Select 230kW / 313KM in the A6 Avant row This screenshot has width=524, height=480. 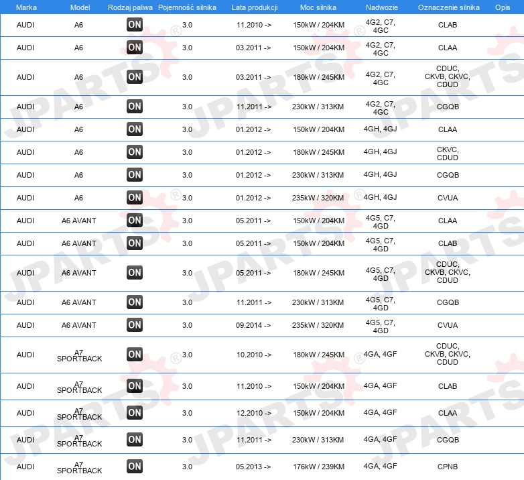[x=318, y=302]
